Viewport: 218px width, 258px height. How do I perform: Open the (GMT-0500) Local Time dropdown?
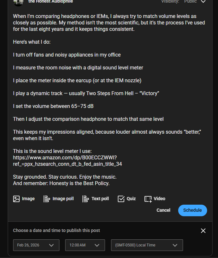pos(147,245)
